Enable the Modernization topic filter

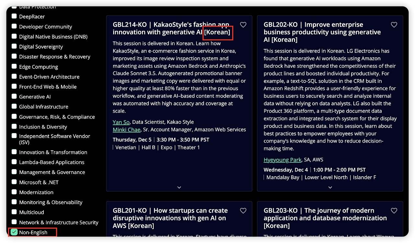(x=14, y=192)
